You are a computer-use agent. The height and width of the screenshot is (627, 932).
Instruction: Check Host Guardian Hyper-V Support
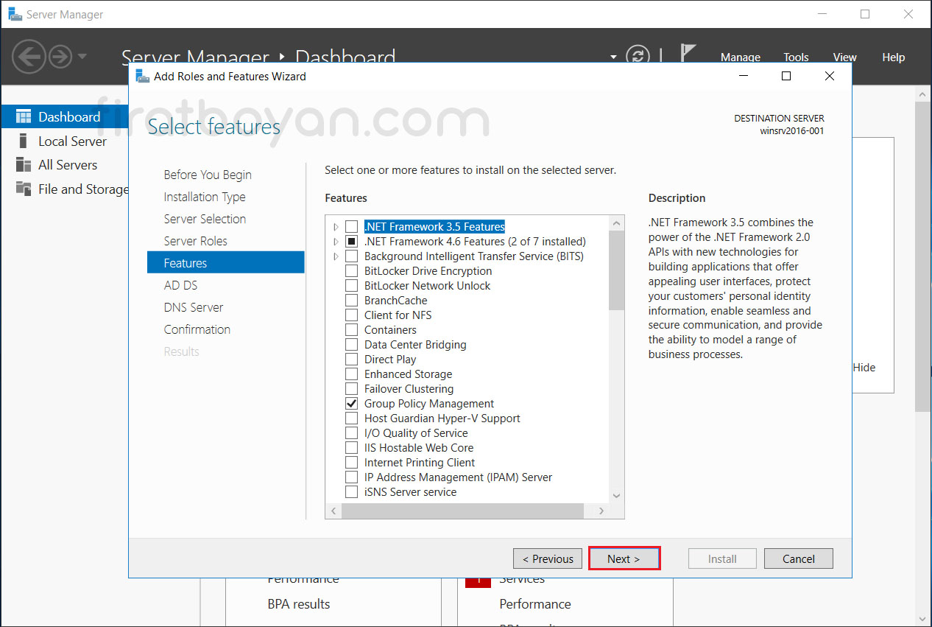(x=352, y=418)
